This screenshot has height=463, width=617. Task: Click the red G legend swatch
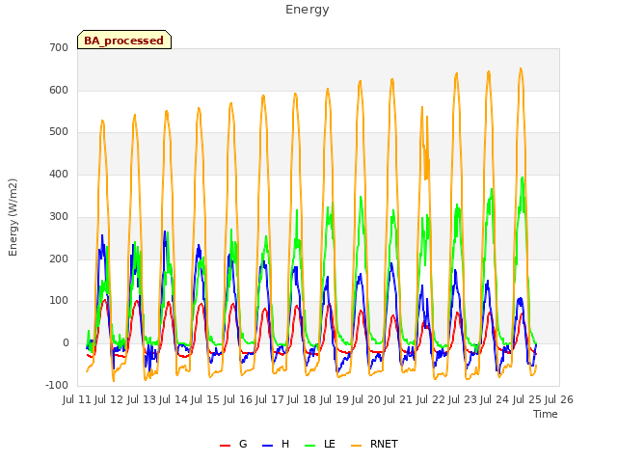[225, 446]
